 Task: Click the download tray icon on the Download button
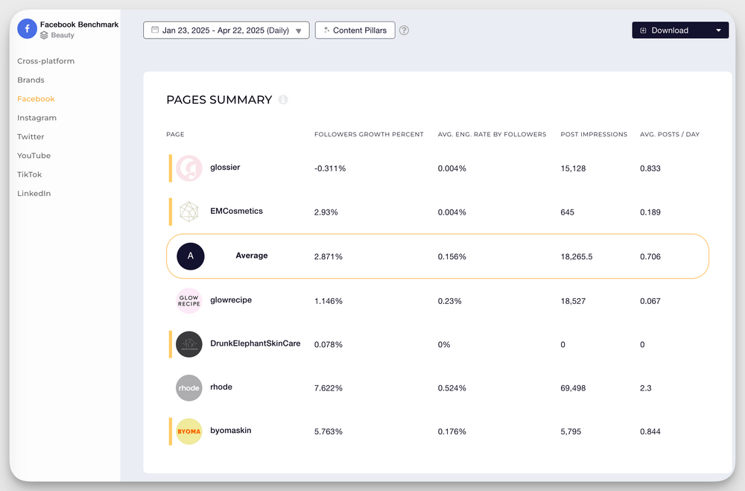642,30
